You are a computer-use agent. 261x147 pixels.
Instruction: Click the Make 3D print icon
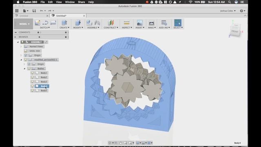[151, 23]
